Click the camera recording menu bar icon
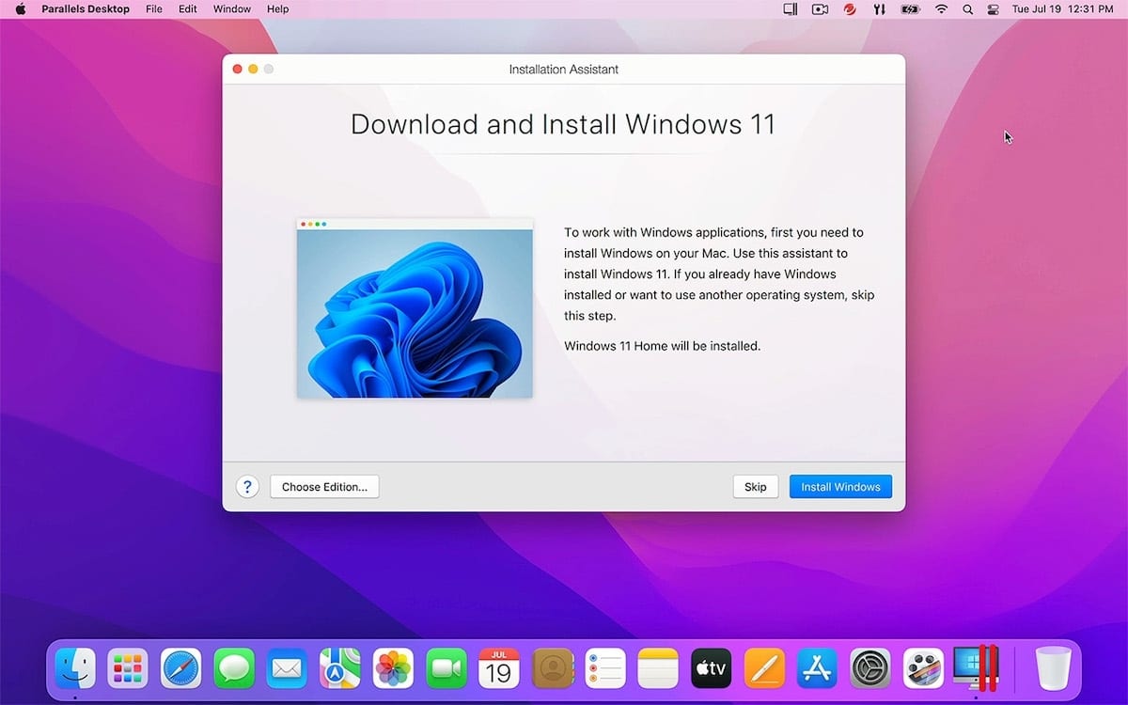This screenshot has width=1128, height=705. coord(821,9)
